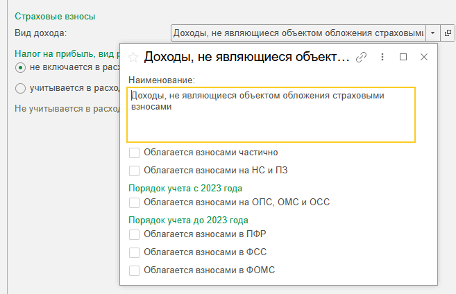Close the Доходы popup form
456x294 pixels.
[424, 57]
